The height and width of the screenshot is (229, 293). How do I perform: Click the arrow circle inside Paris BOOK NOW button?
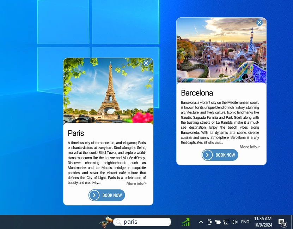coord(94,195)
